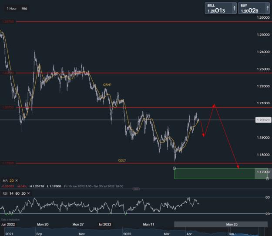The width and height of the screenshot is (272, 236).
Task: Click the highlighted Mon 25 date range
Action: pos(221,224)
